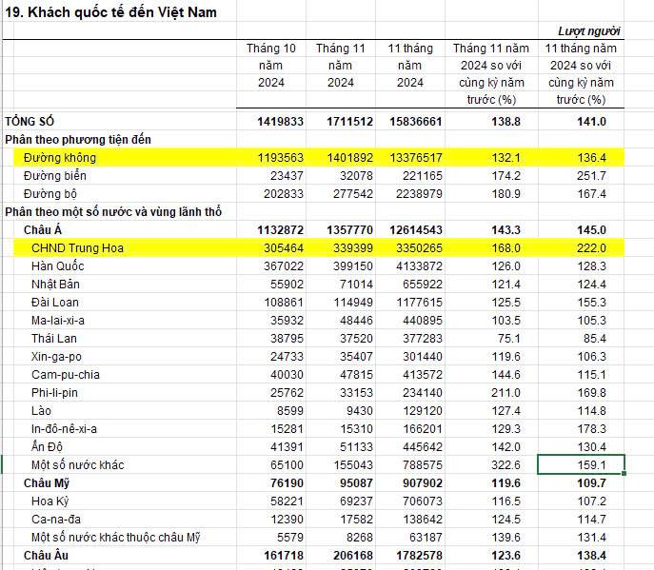Select the 'Tháng 10 năm 2024' column header
Image resolution: width=654 pixels, height=570 pixels.
pyautogui.click(x=270, y=66)
